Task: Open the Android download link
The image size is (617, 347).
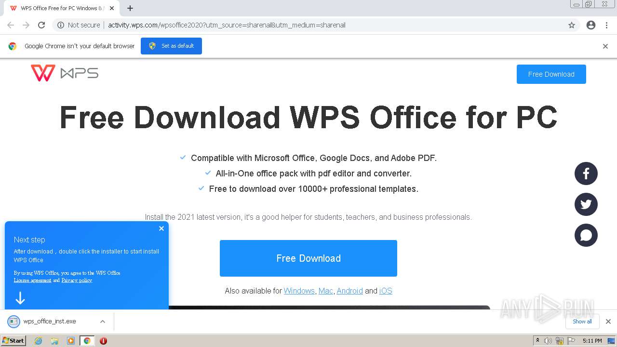Action: (x=349, y=291)
